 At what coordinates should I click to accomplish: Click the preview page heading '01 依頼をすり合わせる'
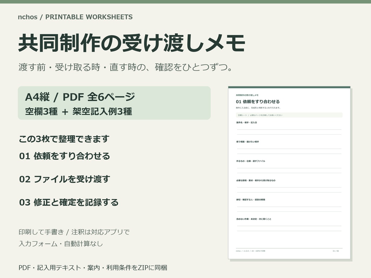point(258,102)
